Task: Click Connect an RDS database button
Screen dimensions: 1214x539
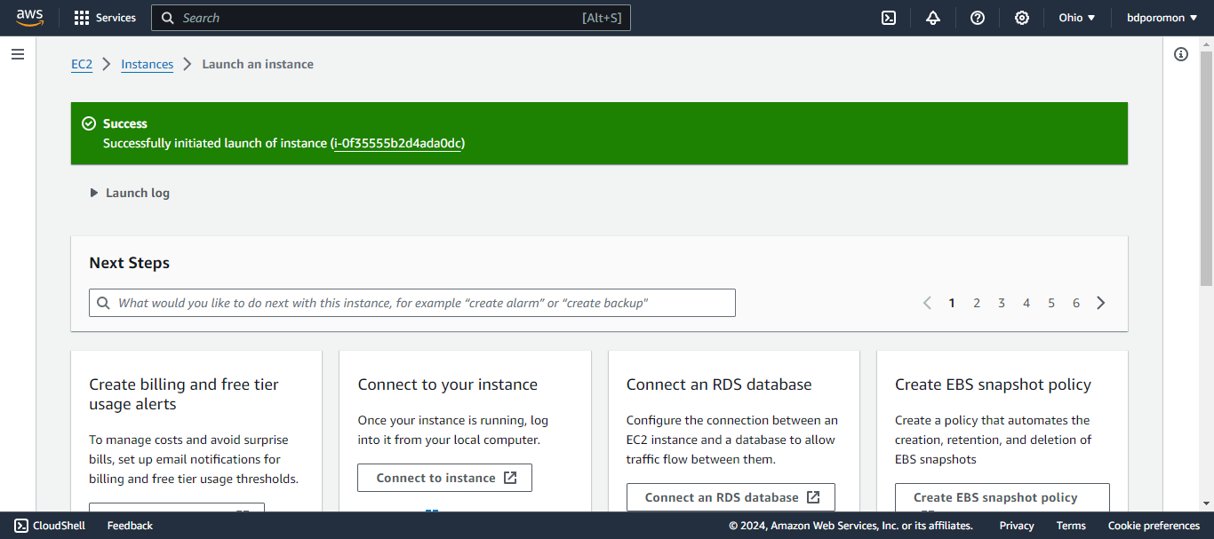Action: click(731, 497)
